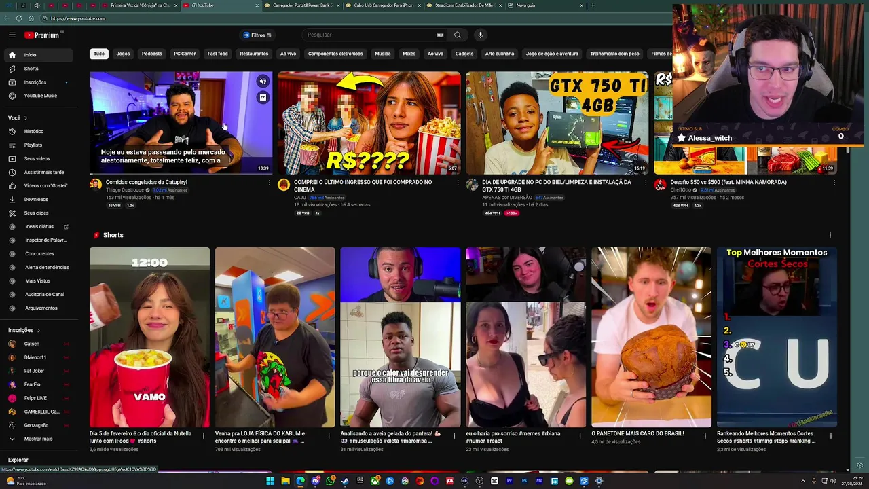Start voice search with the microphone
Image resolution: width=869 pixels, height=489 pixels.
tap(480, 35)
